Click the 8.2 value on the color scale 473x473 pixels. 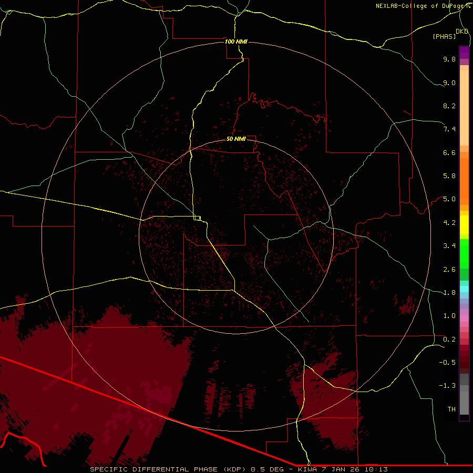449,106
